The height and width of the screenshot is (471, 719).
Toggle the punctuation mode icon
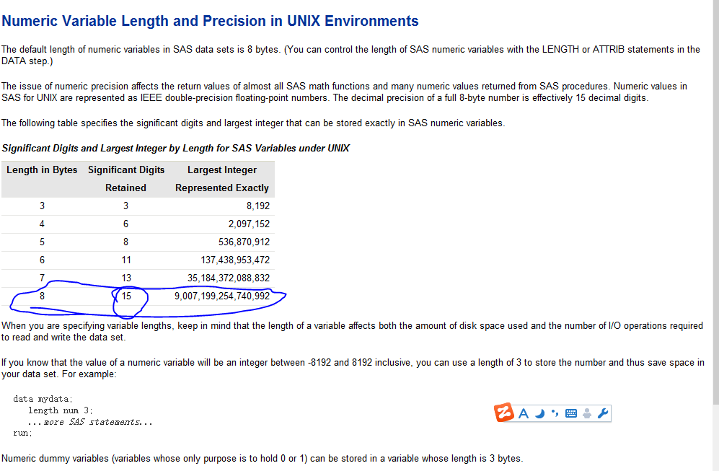555,414
